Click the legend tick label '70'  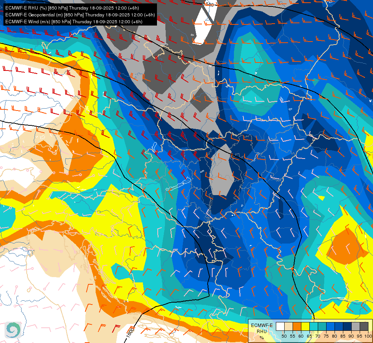click(318, 336)
